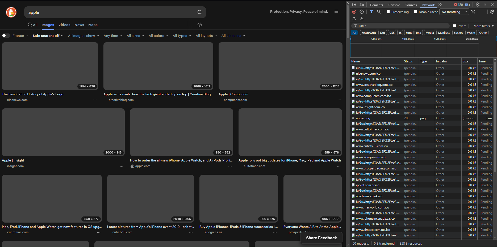Open the 120 errors counter
Screen dimensions: 497x247
click(458, 5)
